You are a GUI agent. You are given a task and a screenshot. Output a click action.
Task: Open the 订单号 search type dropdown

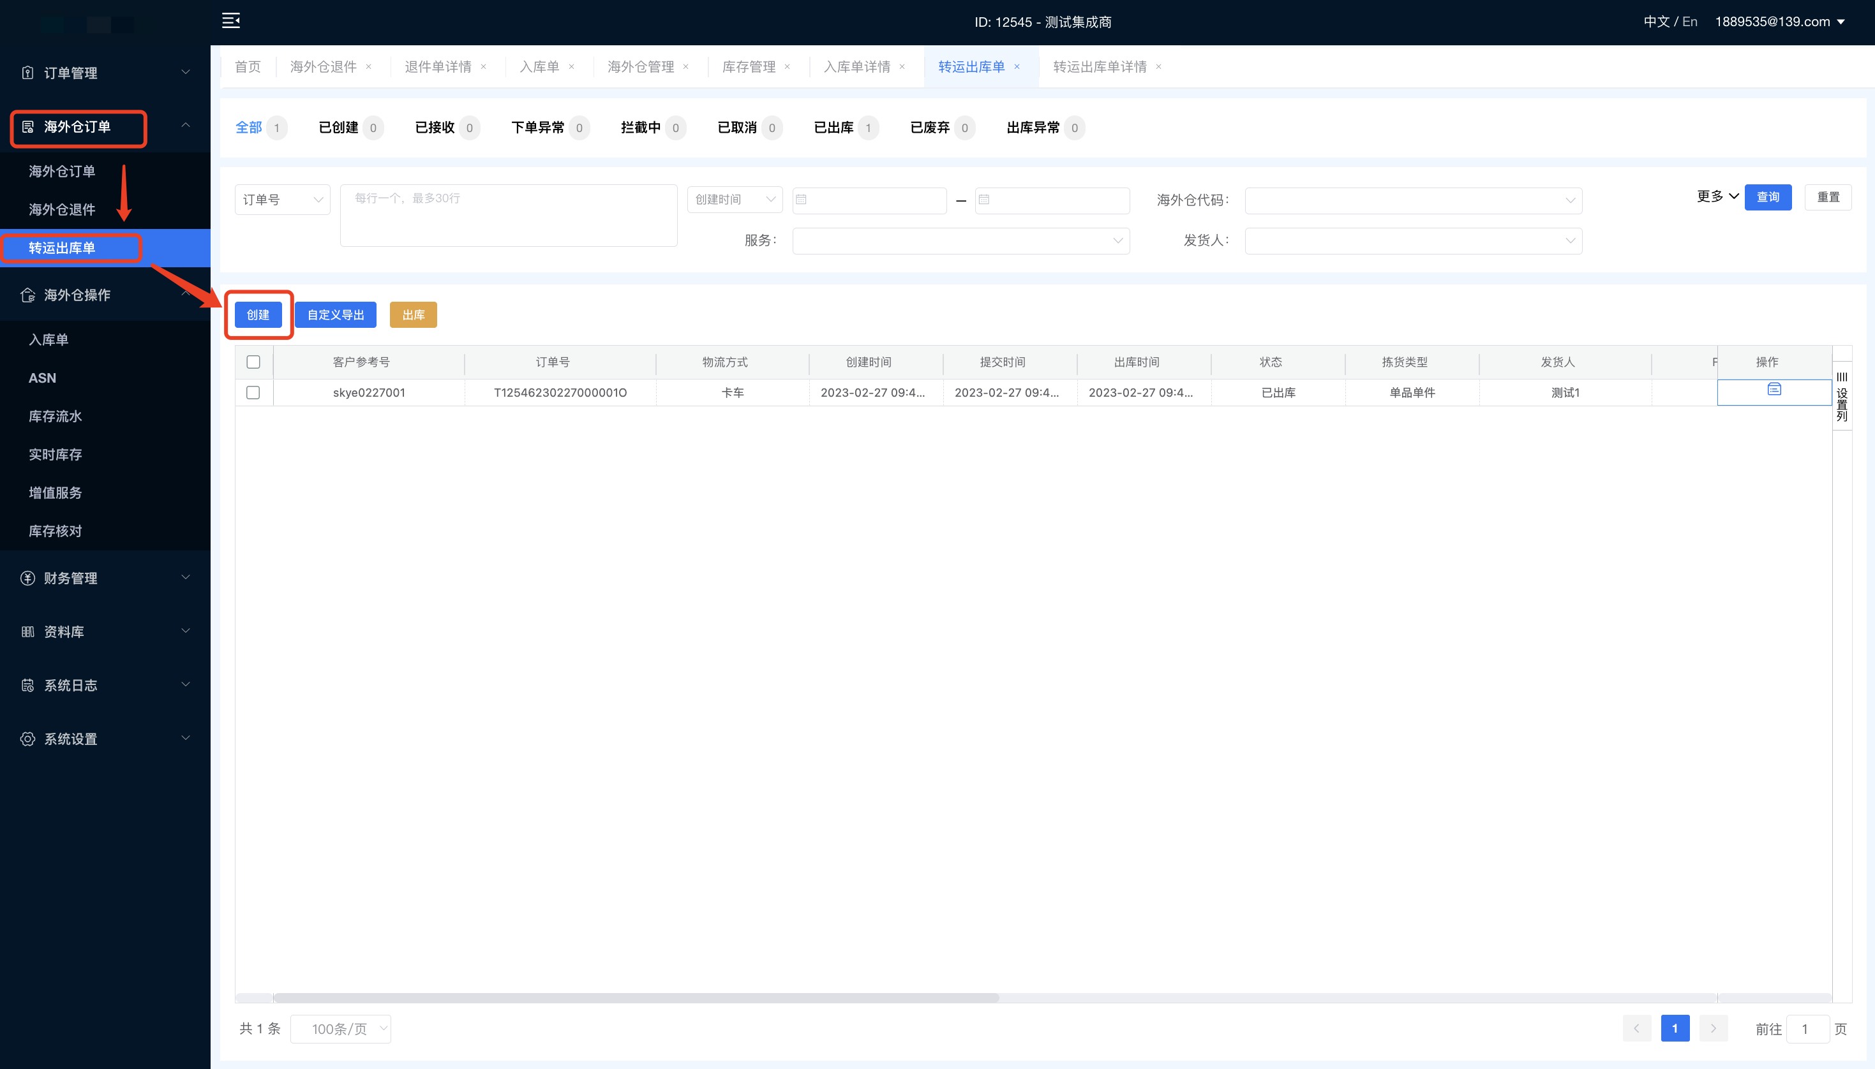[x=282, y=200]
